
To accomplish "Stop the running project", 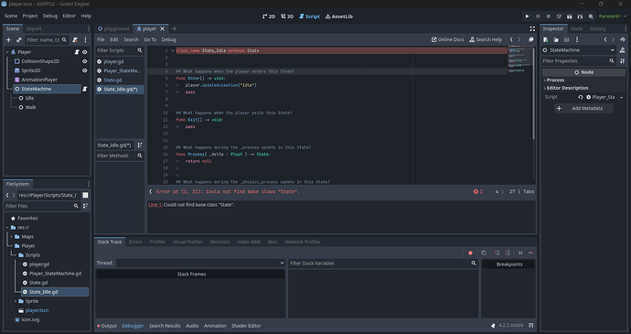I will pos(548,16).
